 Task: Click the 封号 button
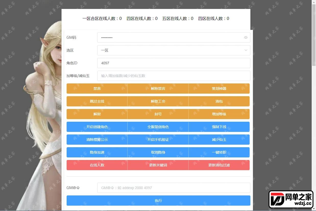(158, 114)
